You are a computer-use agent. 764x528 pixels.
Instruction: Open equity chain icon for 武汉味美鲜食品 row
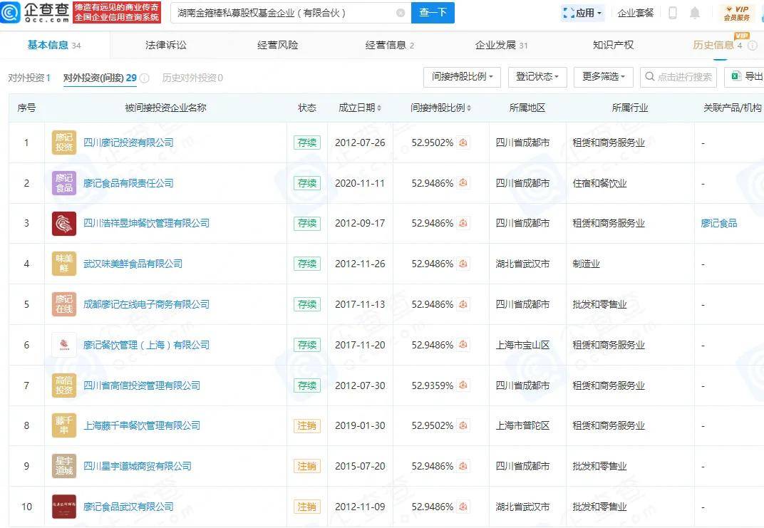tap(463, 264)
